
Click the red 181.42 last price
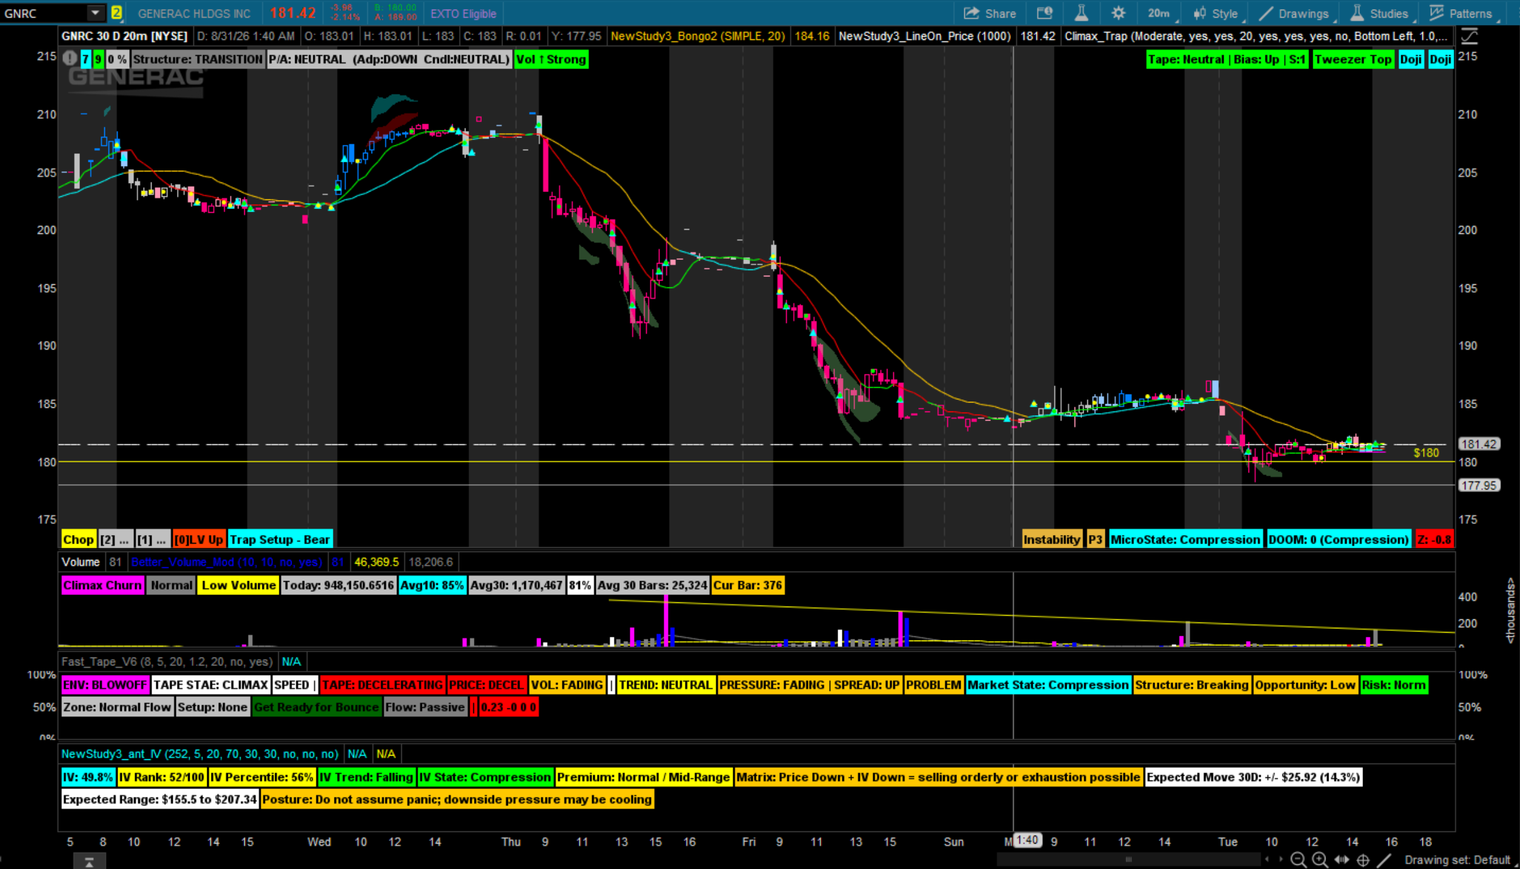(x=293, y=13)
